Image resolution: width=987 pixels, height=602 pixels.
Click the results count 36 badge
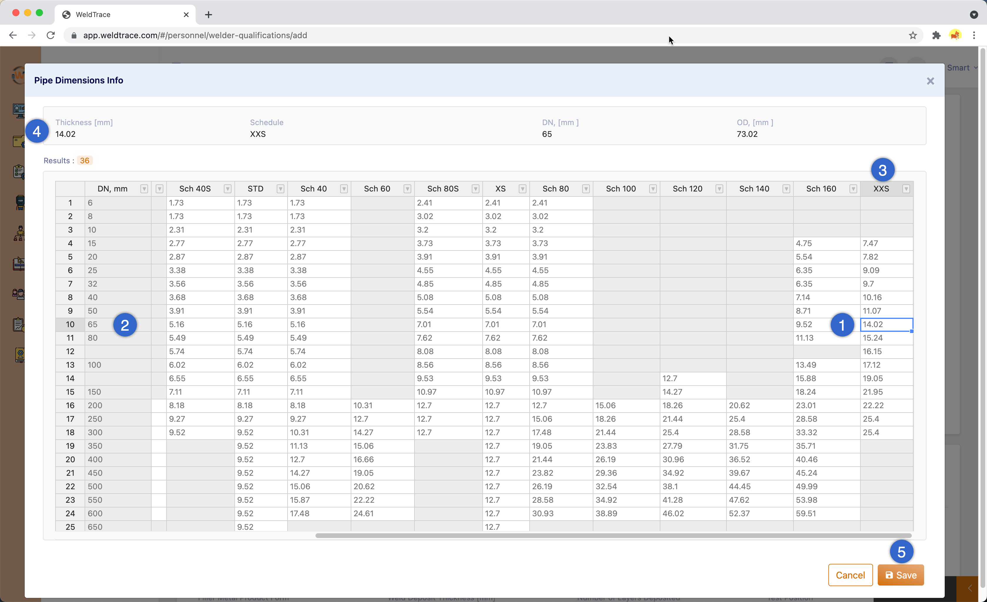[x=85, y=161]
